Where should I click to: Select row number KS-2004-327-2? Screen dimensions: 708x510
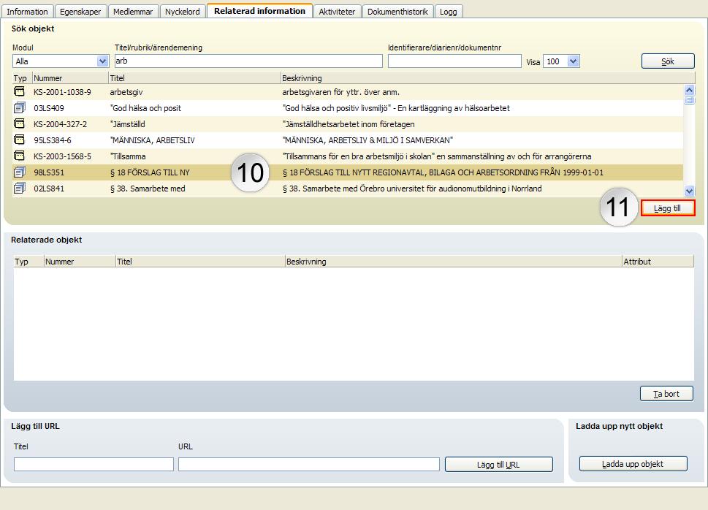click(60, 124)
